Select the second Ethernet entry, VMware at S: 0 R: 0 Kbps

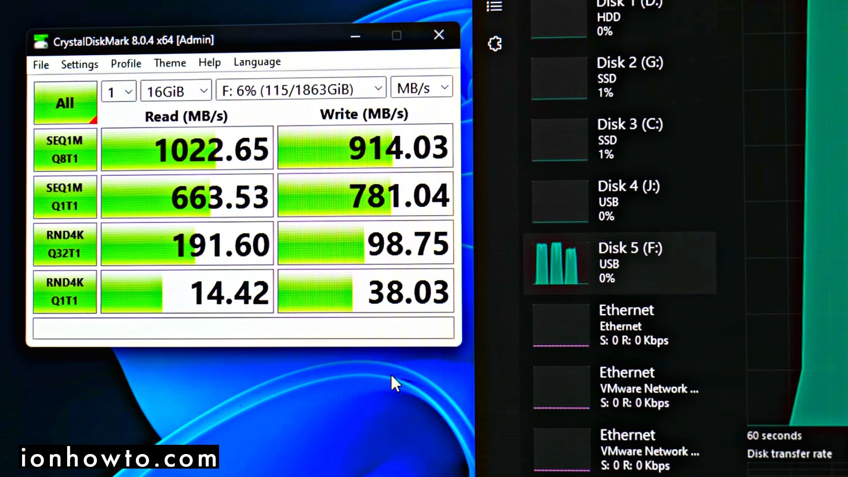coord(619,388)
